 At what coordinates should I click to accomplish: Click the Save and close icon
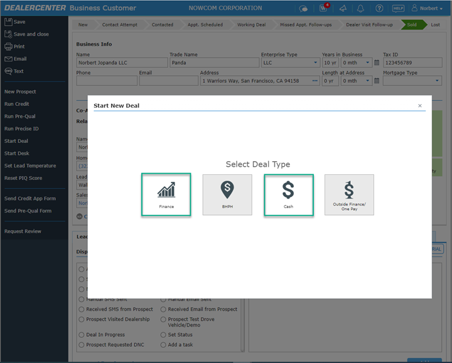point(8,34)
